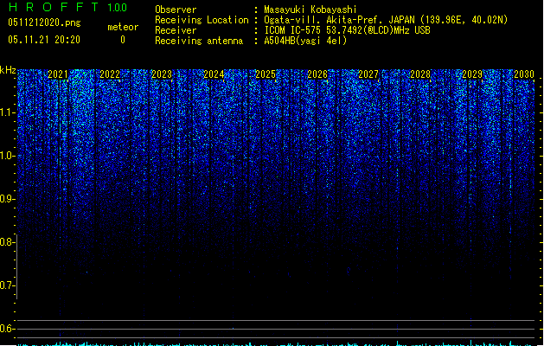This screenshot has height=346, width=544.
Task: Click the file name 0511212020.png
Action: 44,22
